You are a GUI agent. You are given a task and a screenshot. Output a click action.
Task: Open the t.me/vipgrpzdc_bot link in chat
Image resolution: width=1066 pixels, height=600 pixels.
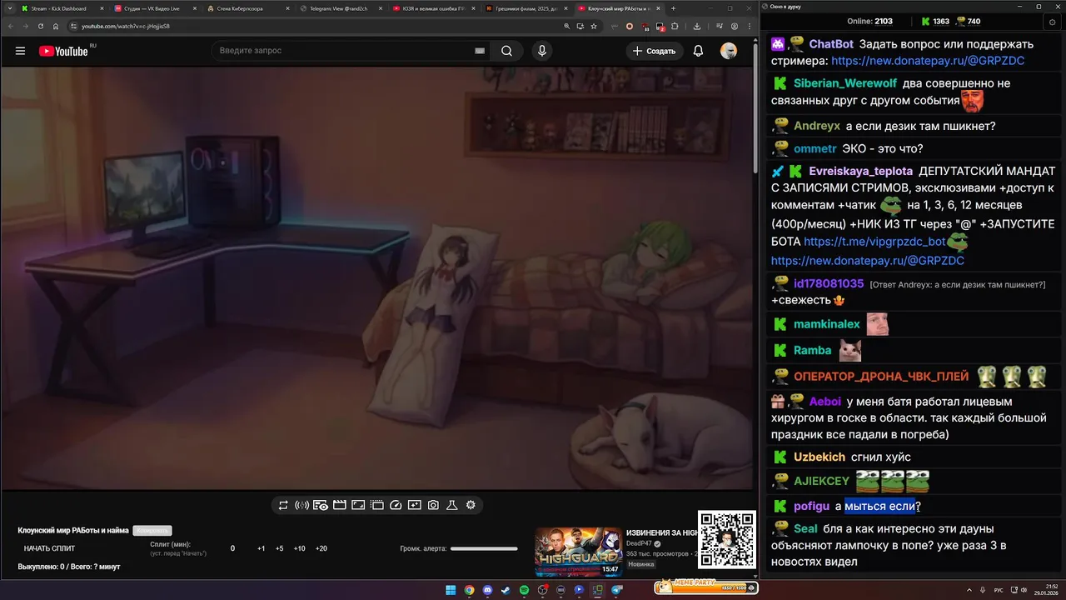click(874, 242)
